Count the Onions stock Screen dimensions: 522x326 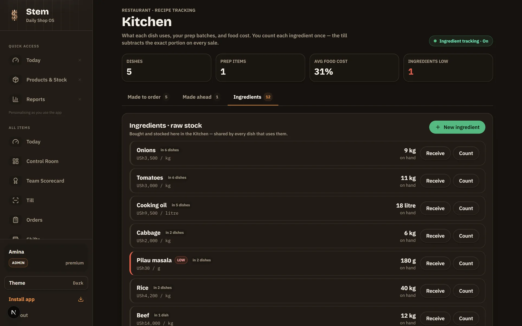click(466, 153)
